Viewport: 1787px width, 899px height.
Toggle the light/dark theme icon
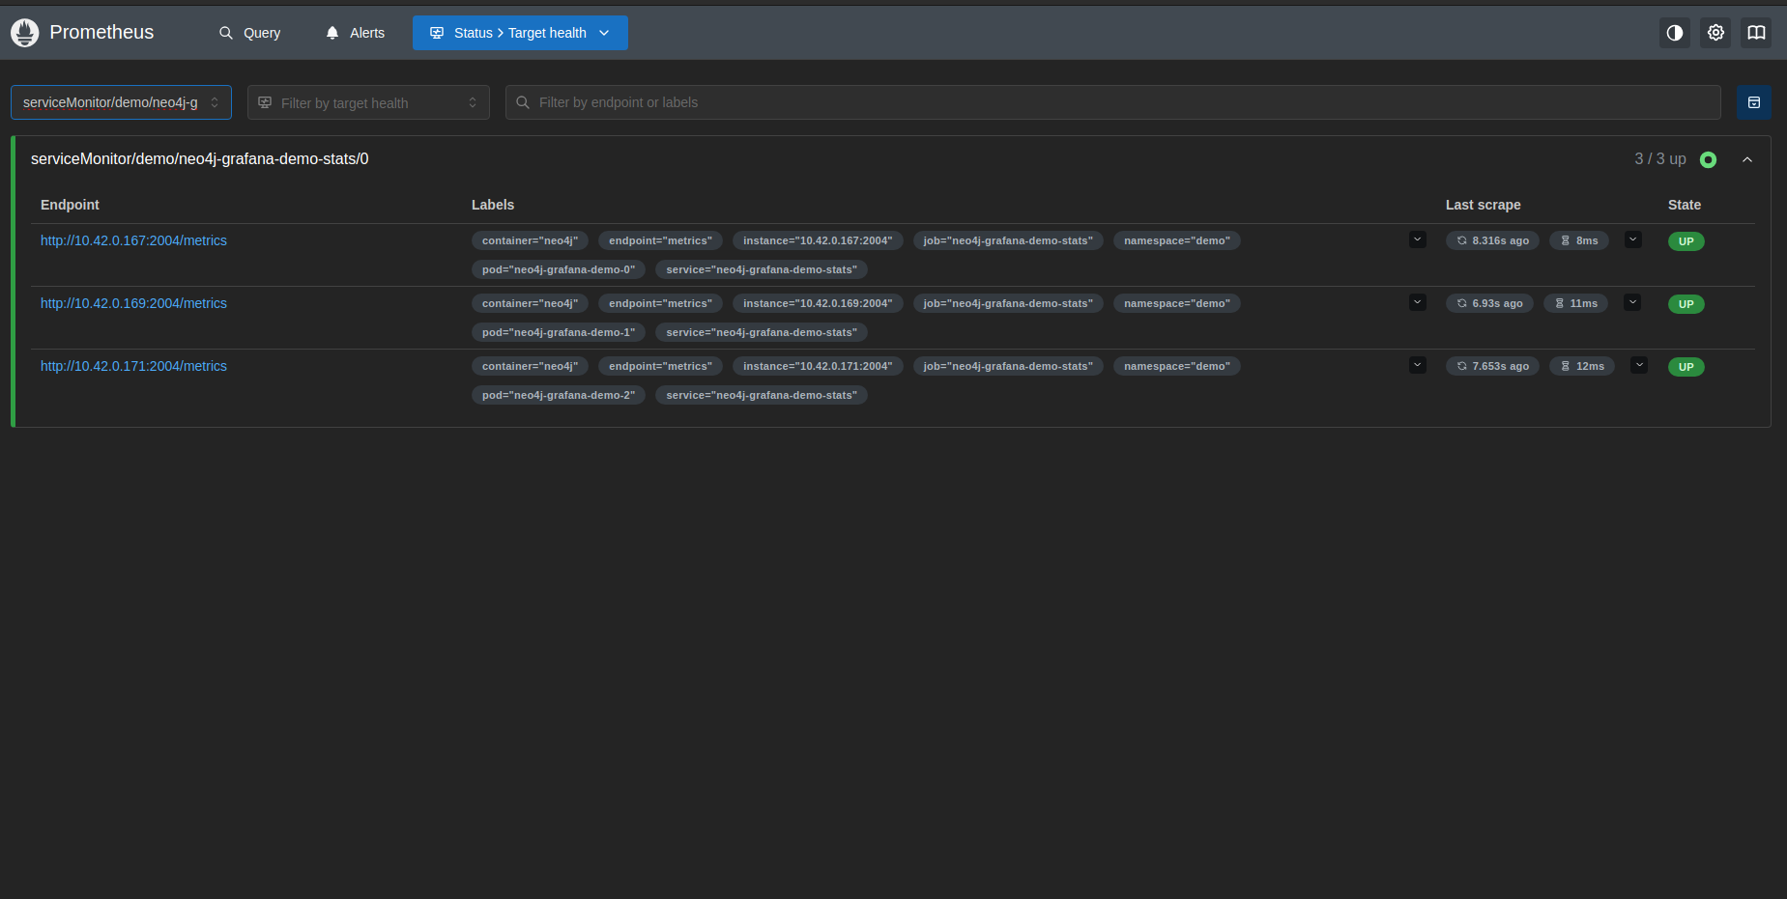coord(1675,33)
